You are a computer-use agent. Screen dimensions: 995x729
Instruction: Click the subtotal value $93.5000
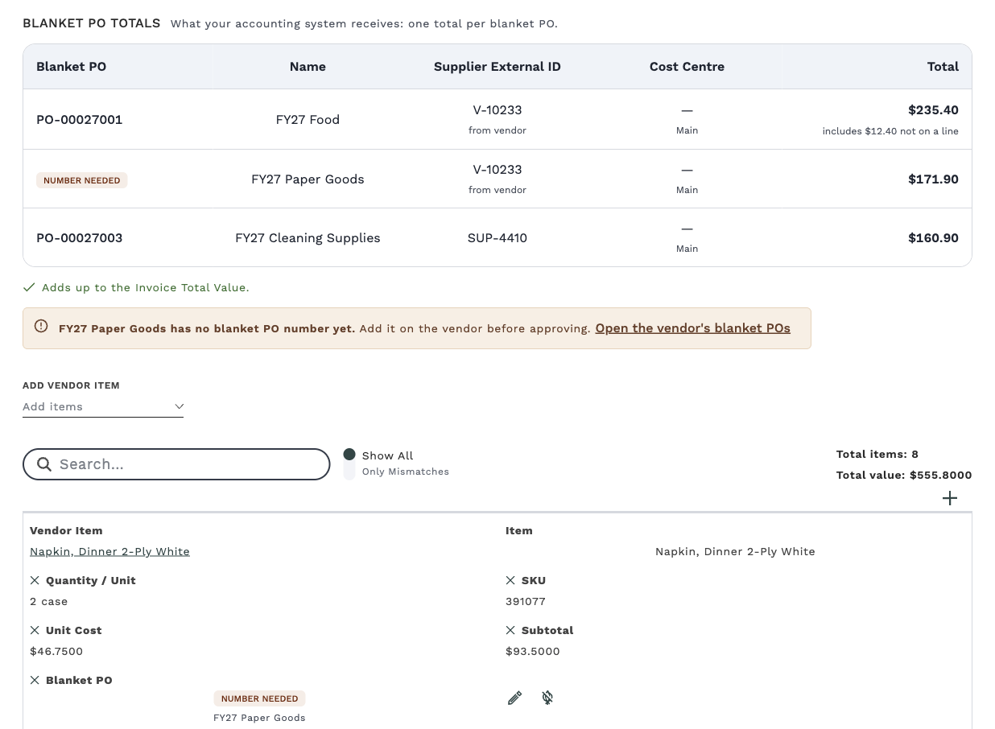tap(533, 651)
